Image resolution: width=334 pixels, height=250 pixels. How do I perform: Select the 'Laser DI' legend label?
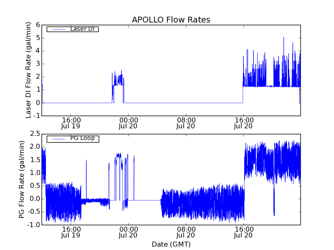[x=82, y=29]
